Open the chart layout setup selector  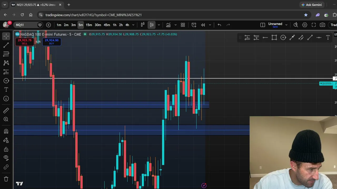(262, 25)
